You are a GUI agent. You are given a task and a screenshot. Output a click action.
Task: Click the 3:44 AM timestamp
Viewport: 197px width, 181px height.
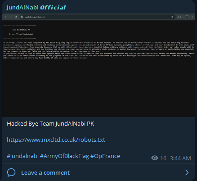pyautogui.click(x=180, y=158)
